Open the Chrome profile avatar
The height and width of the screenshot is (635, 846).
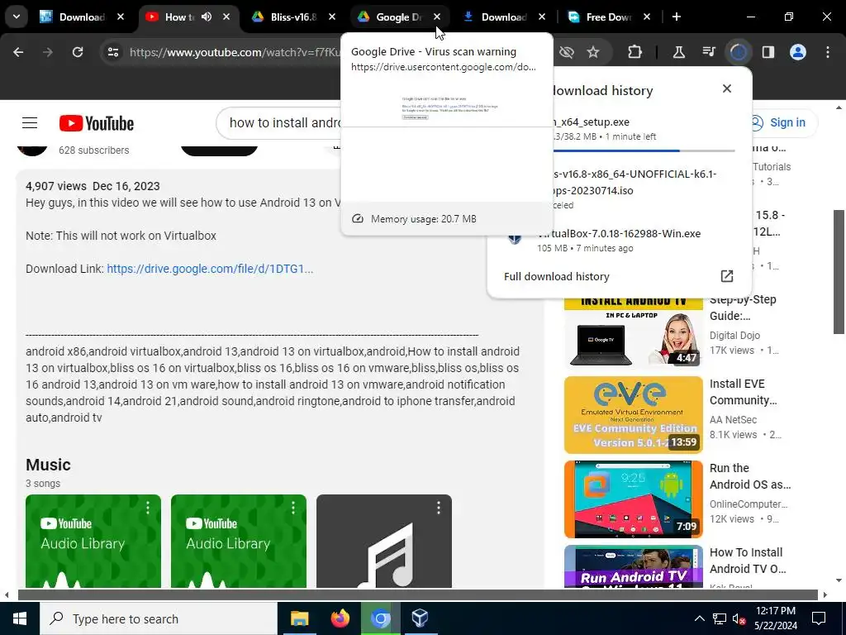click(798, 52)
